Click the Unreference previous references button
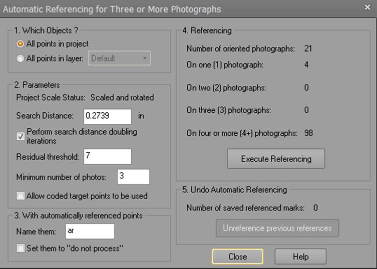 point(277,228)
